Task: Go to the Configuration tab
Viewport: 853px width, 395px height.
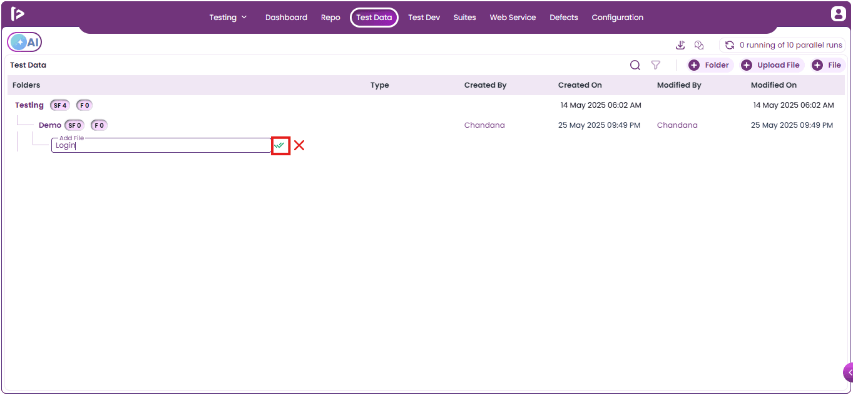Action: pos(618,18)
